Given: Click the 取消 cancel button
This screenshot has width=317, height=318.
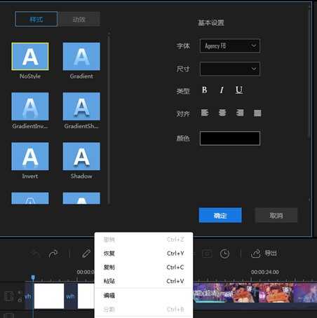Looking at the screenshot, I should click(276, 215).
